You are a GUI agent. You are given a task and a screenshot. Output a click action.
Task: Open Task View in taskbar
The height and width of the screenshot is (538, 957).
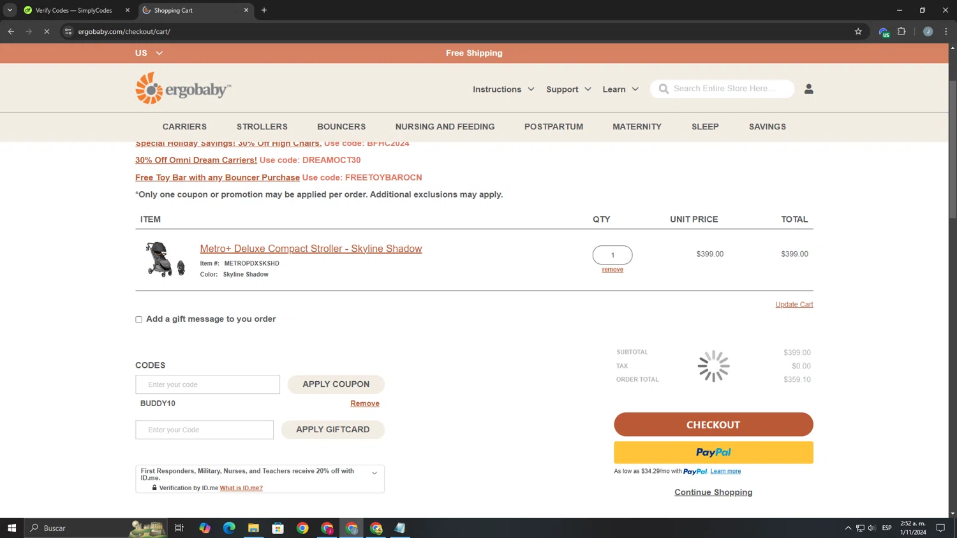click(x=179, y=528)
